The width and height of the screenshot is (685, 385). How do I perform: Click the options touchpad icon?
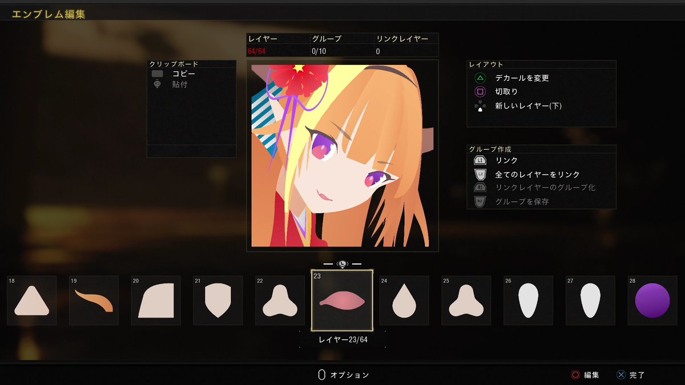tap(321, 375)
